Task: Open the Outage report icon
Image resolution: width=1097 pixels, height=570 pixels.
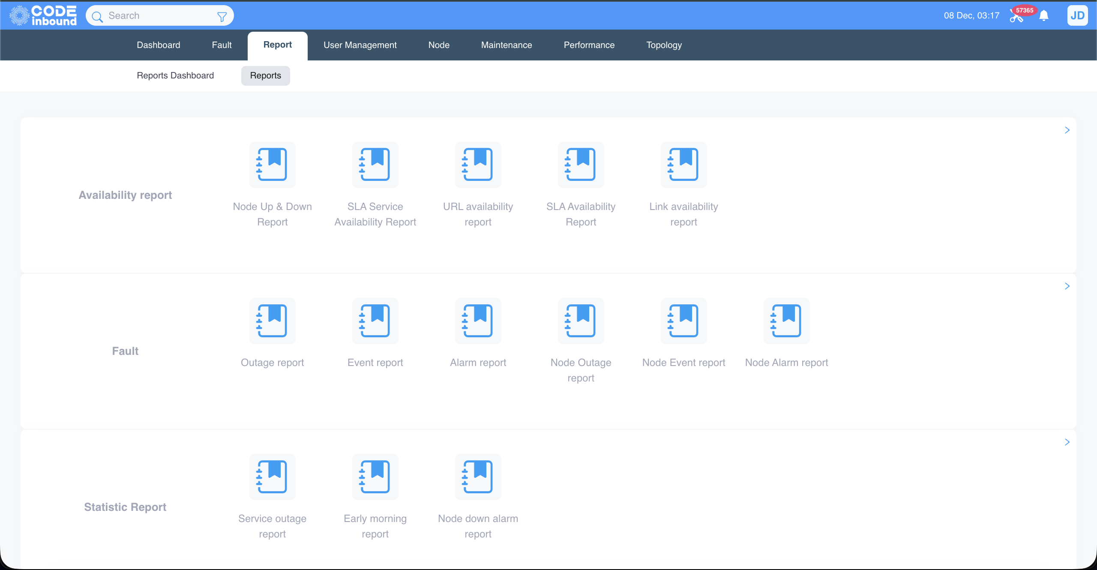Action: click(x=273, y=321)
